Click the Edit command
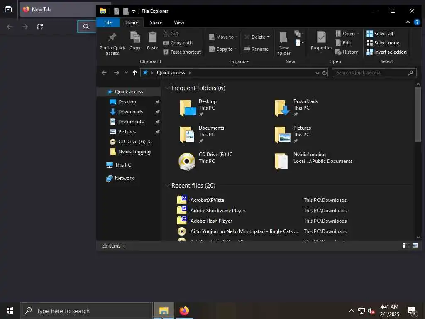Viewport: 425px width, 319px height. pos(343,43)
